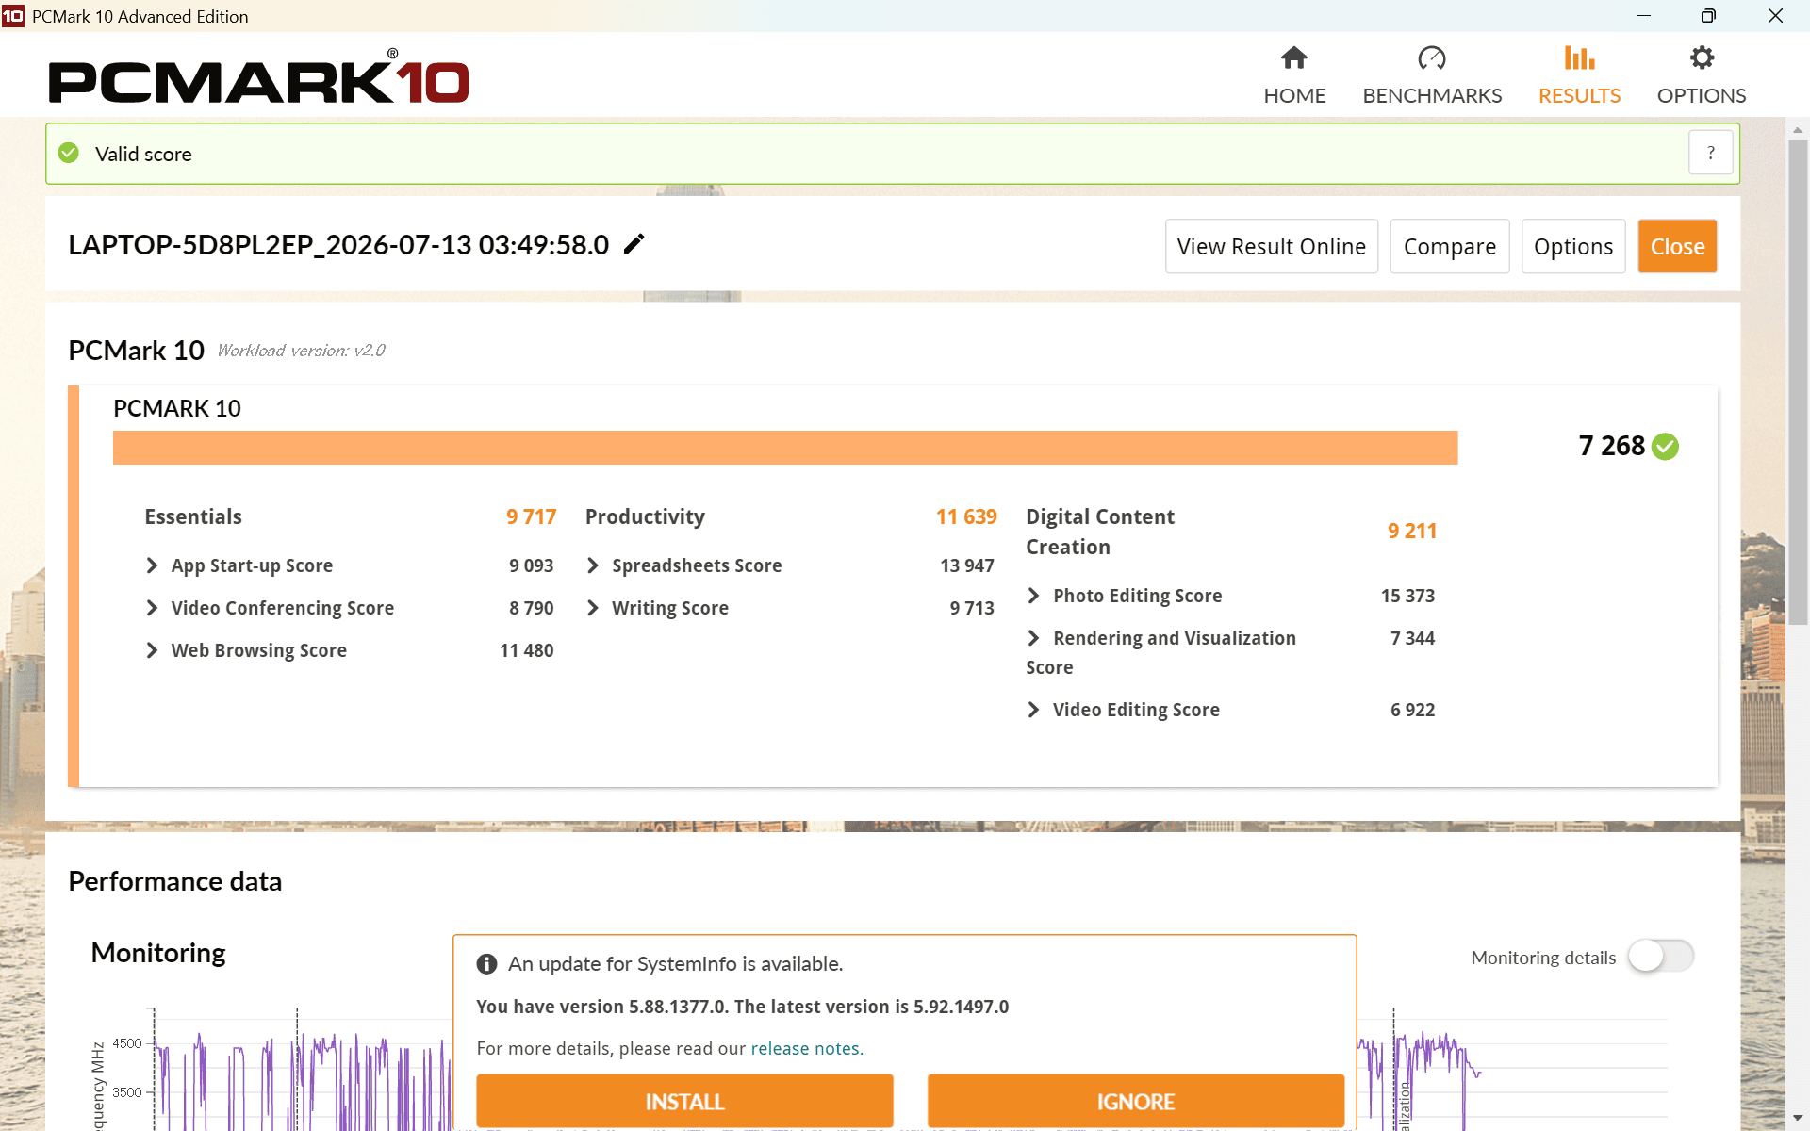The image size is (1810, 1131).
Task: Click the Productivity heading
Action: click(x=645, y=516)
